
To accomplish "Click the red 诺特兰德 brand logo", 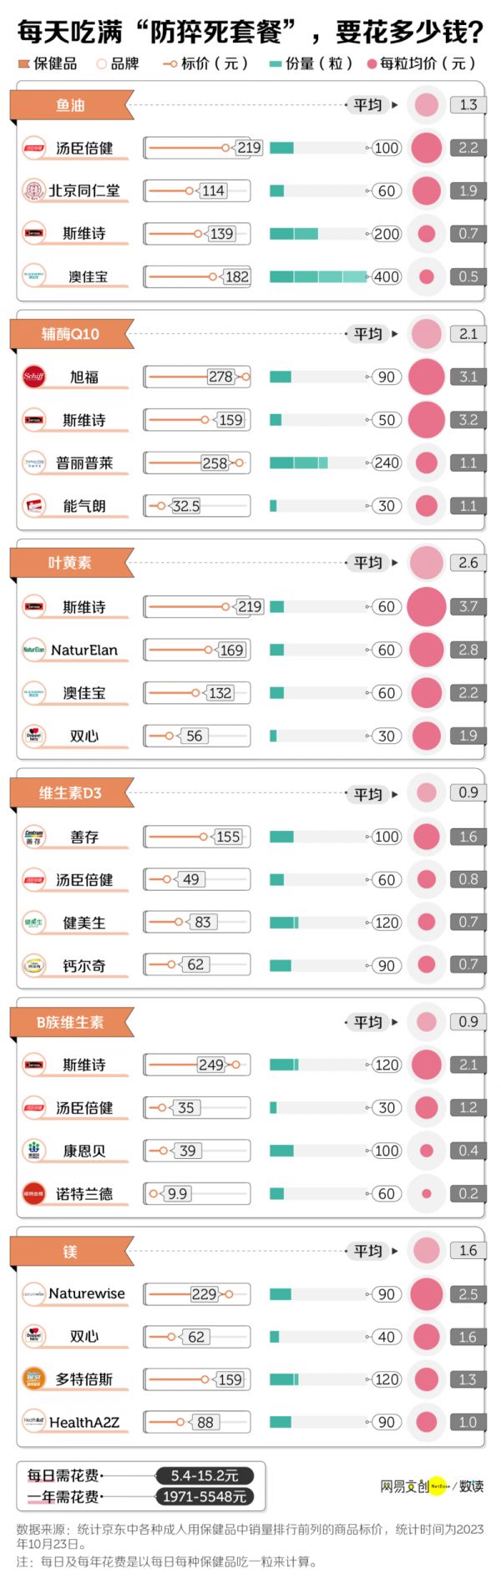I will 33,1193.
